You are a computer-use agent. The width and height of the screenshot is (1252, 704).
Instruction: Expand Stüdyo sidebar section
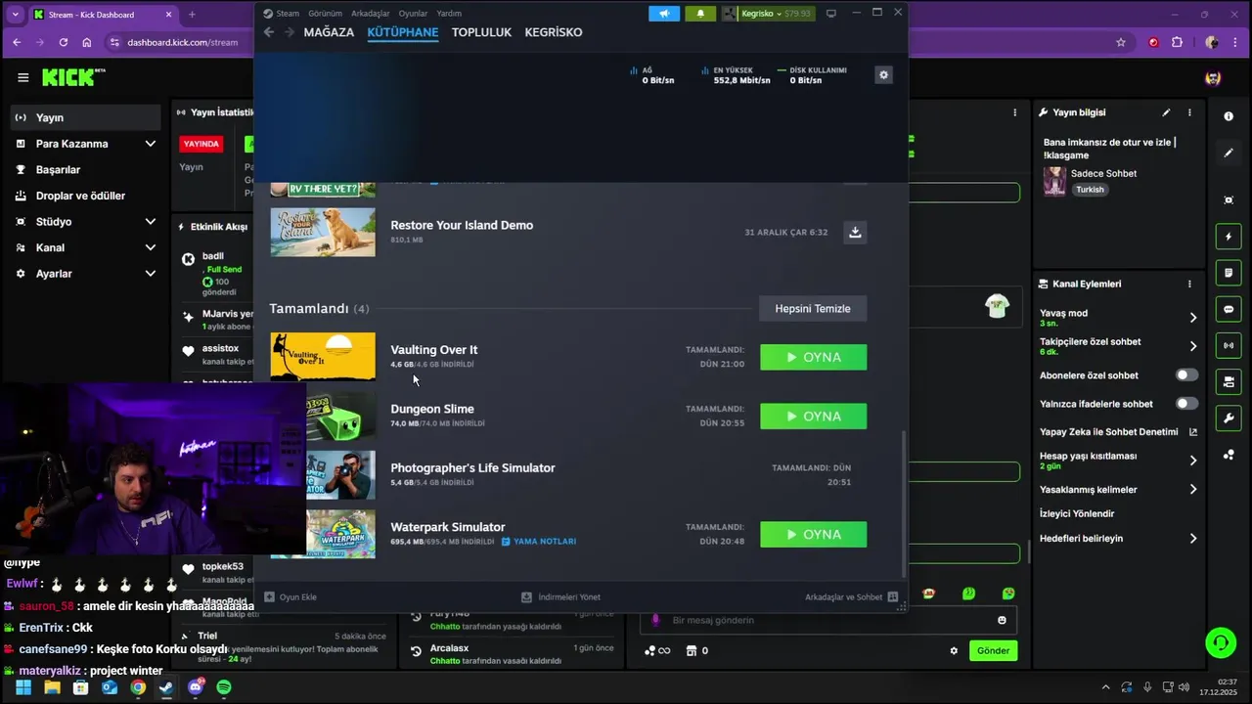tap(150, 222)
